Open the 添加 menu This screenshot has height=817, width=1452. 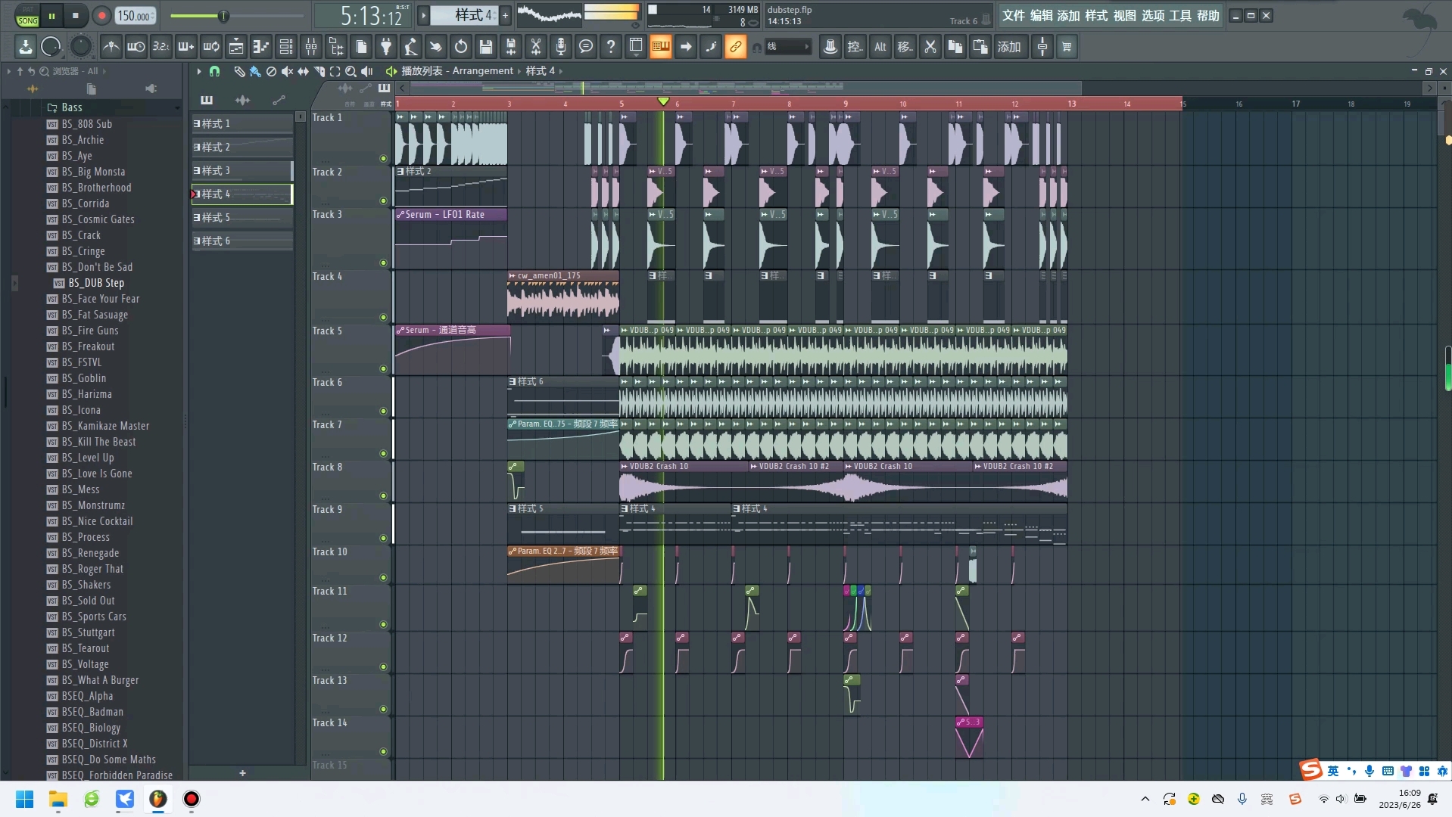[x=1069, y=15]
